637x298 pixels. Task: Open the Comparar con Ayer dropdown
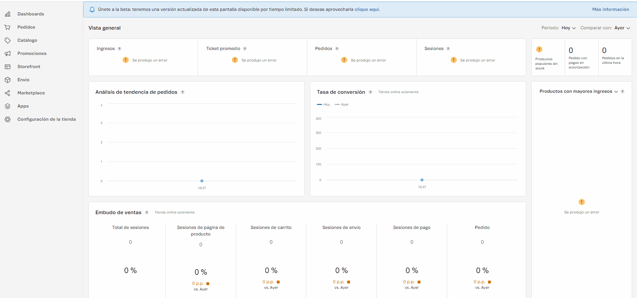[x=622, y=28]
